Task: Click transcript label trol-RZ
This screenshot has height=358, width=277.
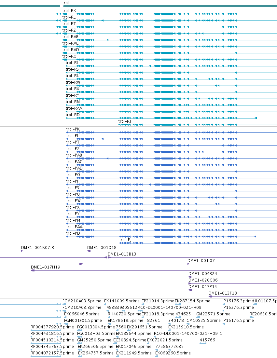Action: click(69, 30)
